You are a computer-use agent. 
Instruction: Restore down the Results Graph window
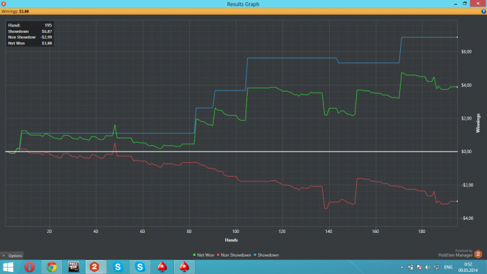coord(465,3)
